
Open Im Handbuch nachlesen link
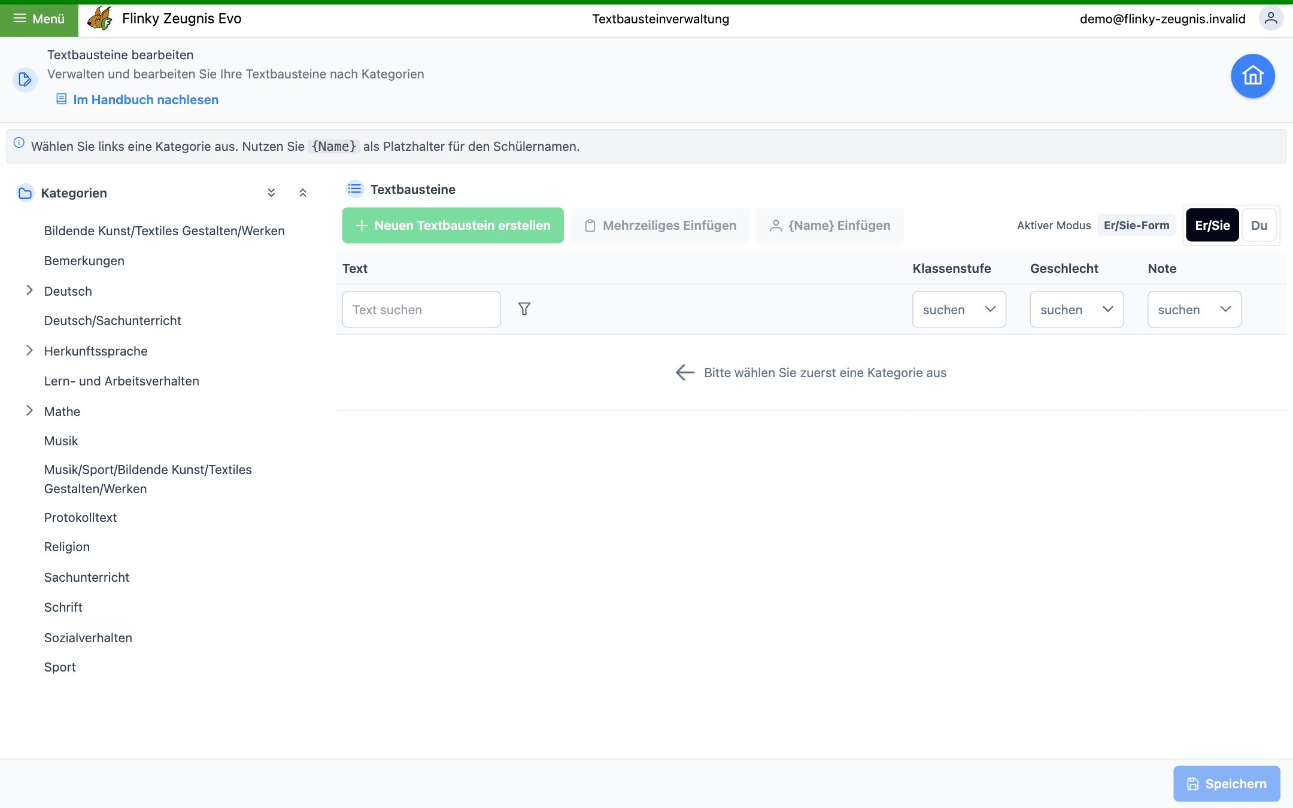click(145, 99)
